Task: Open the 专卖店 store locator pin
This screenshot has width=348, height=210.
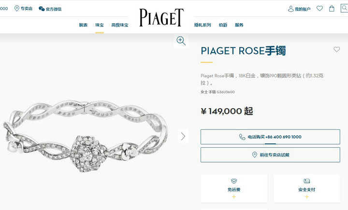Action: click(x=16, y=8)
